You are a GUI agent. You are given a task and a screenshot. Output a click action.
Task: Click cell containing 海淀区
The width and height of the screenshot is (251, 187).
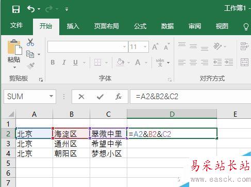(71, 133)
